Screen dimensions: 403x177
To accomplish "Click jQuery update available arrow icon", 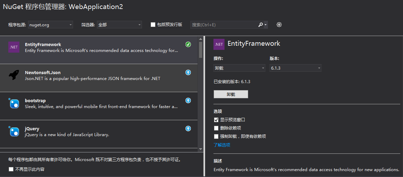I will tap(188, 129).
